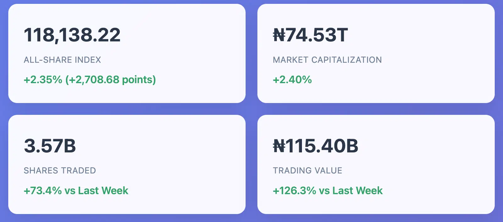Click the Naira symbol before 74.53T
This screenshot has height=222, width=503.
(x=279, y=35)
